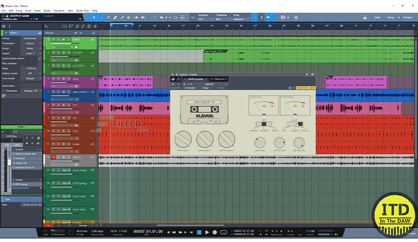Pin the Submix Inserts plugin window
Screen dimensions: 418x242
(307, 74)
